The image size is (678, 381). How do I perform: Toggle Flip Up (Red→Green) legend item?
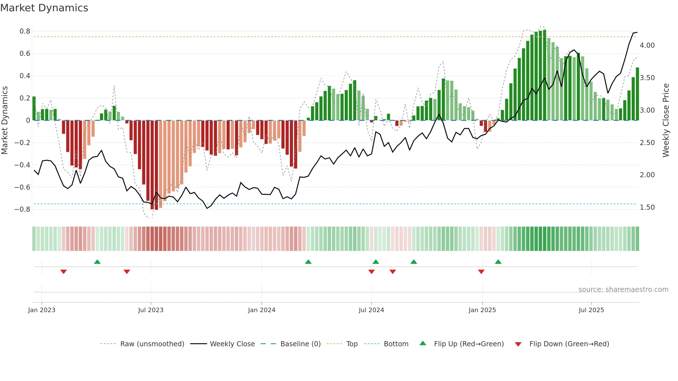coord(462,344)
